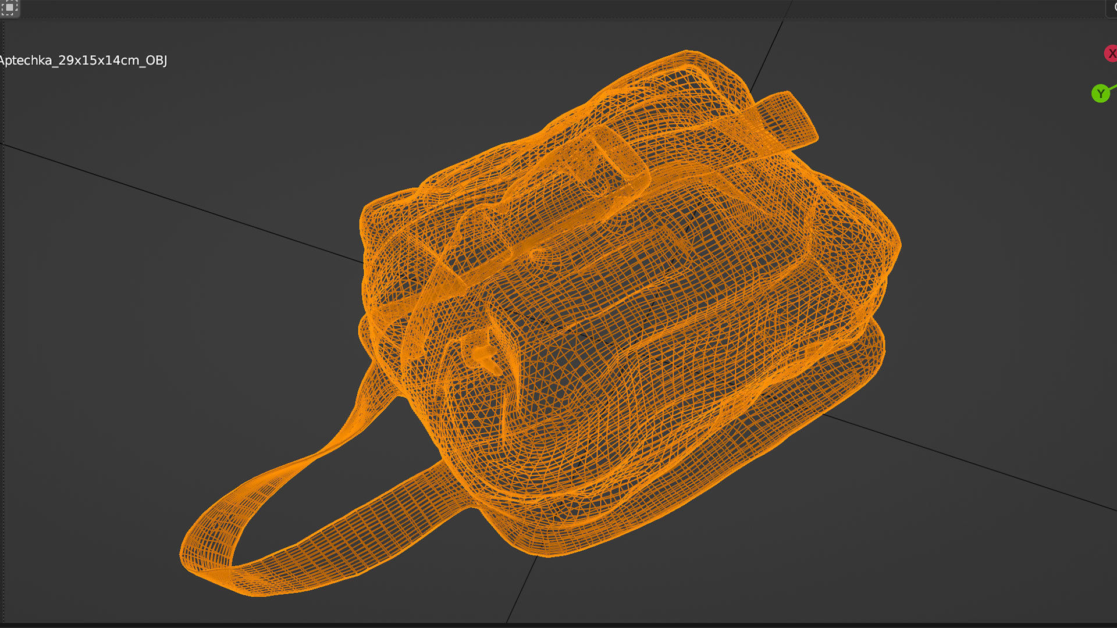Click the green line extending from Y gizmo
This screenshot has width=1117, height=628.
tap(1113, 88)
